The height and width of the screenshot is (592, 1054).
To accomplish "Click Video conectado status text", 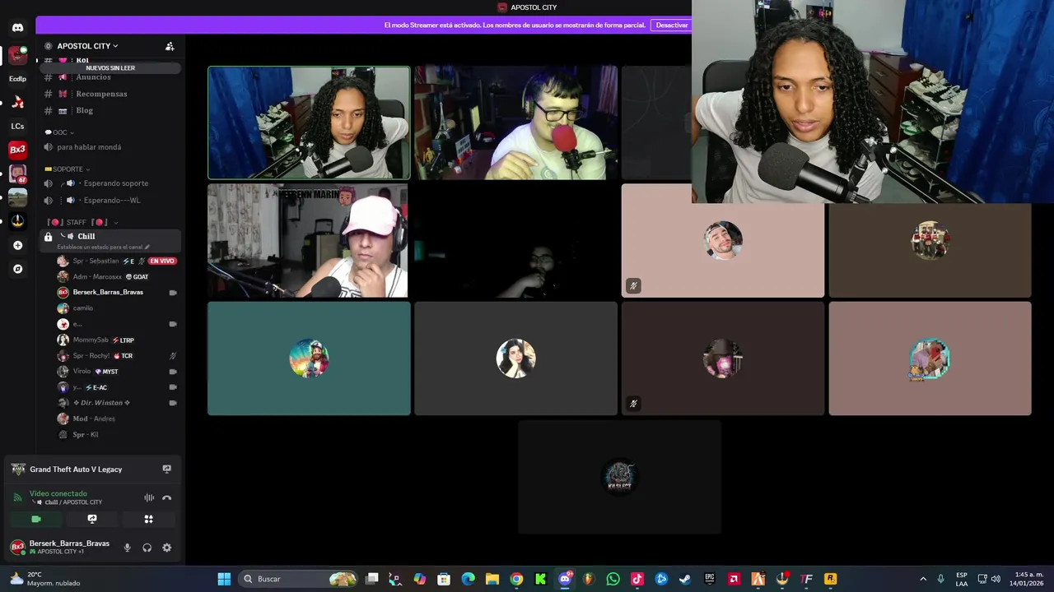I will point(58,493).
